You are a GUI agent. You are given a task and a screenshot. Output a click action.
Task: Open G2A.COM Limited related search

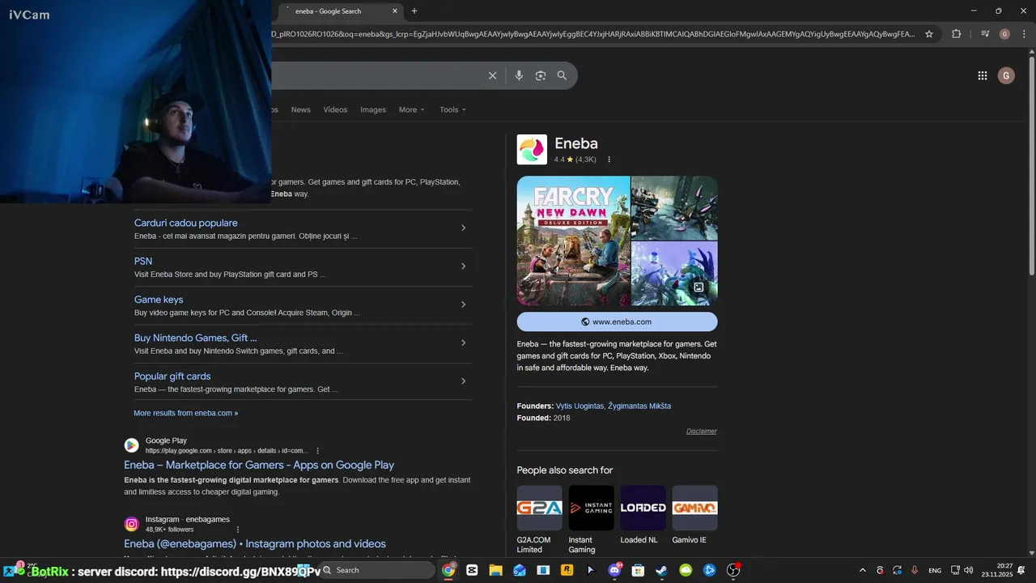pyautogui.click(x=539, y=519)
